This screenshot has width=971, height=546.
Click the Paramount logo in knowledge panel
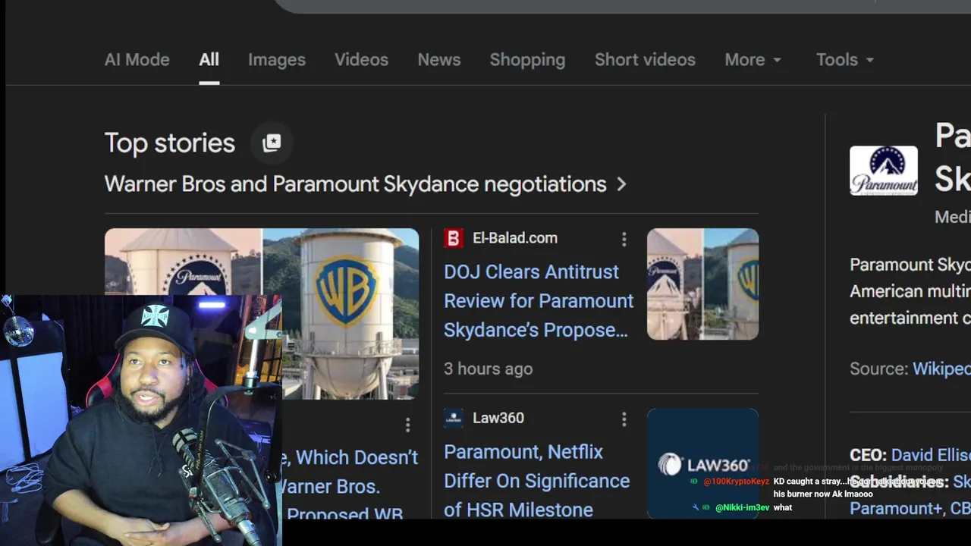click(883, 171)
